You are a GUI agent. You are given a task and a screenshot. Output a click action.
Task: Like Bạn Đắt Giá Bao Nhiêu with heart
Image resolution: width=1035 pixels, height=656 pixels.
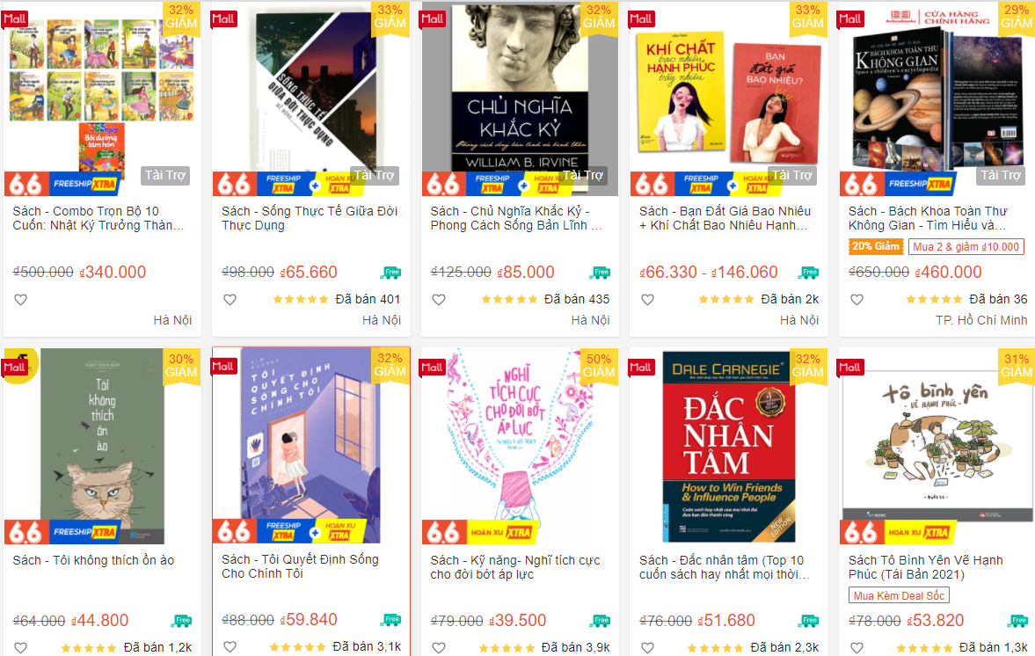click(647, 300)
